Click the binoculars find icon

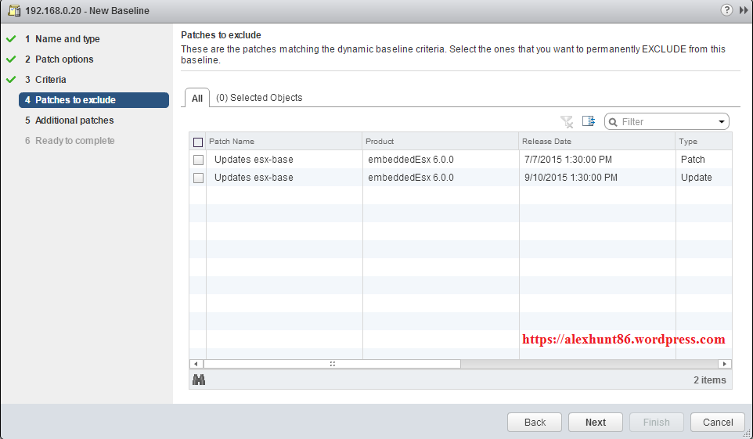(199, 380)
